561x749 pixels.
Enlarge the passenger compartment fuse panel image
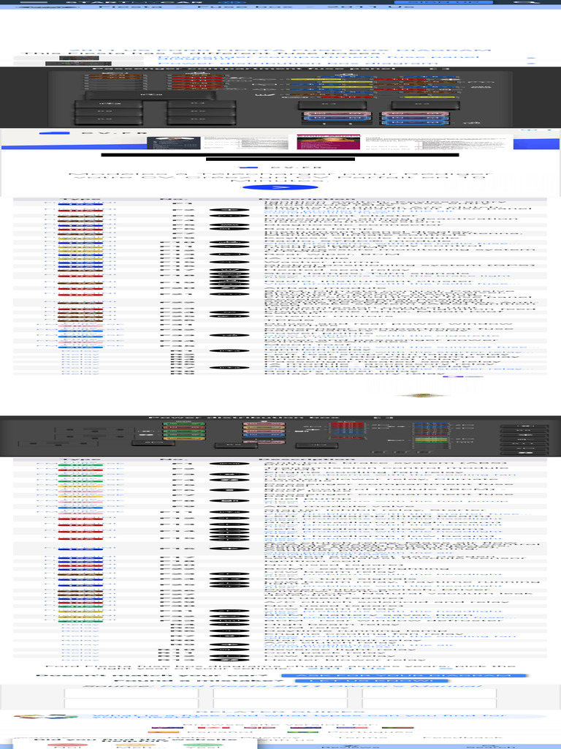(280, 100)
